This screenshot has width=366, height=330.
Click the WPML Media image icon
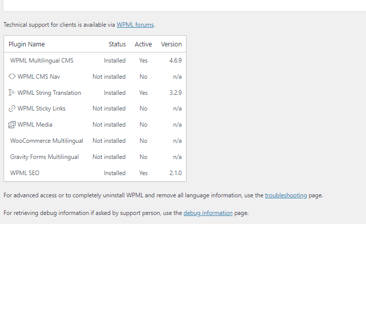pyautogui.click(x=12, y=125)
